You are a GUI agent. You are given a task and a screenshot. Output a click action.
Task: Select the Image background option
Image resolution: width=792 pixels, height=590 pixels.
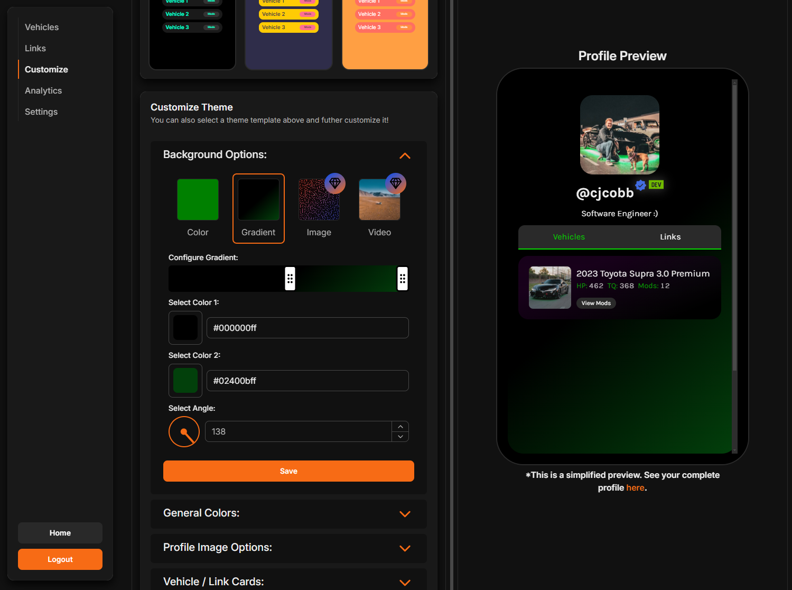point(319,208)
